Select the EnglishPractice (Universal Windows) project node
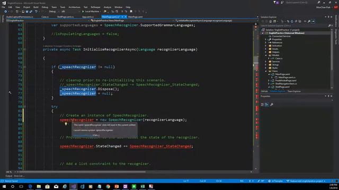The height and width of the screenshot is (190, 339). click(287, 33)
